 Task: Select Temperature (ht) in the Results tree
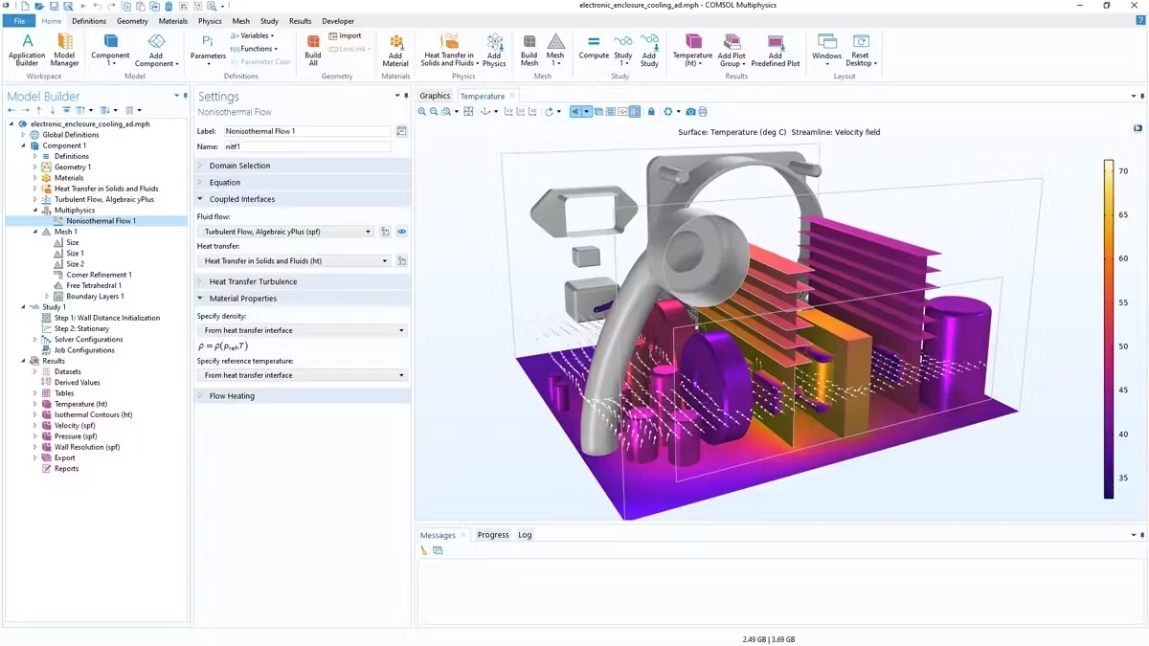click(x=80, y=404)
